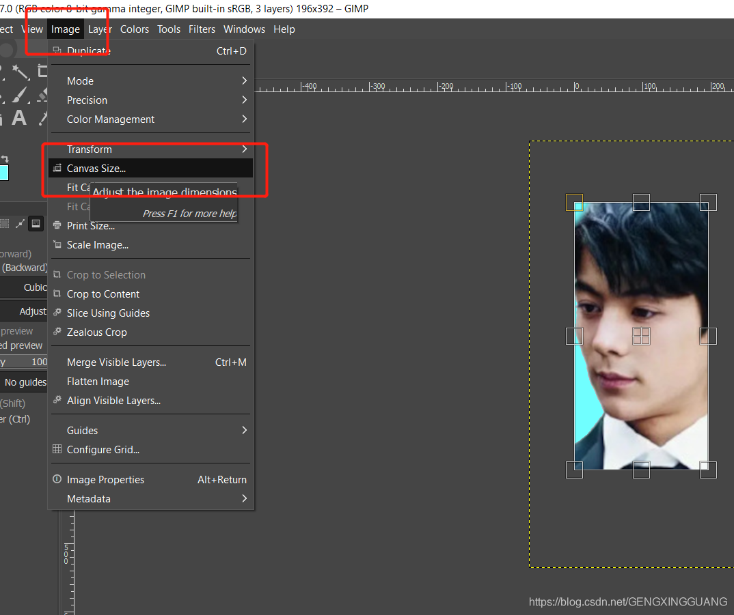This screenshot has height=615, width=734.
Task: Toggle the Around center (Ctrl) option
Action: point(15,419)
